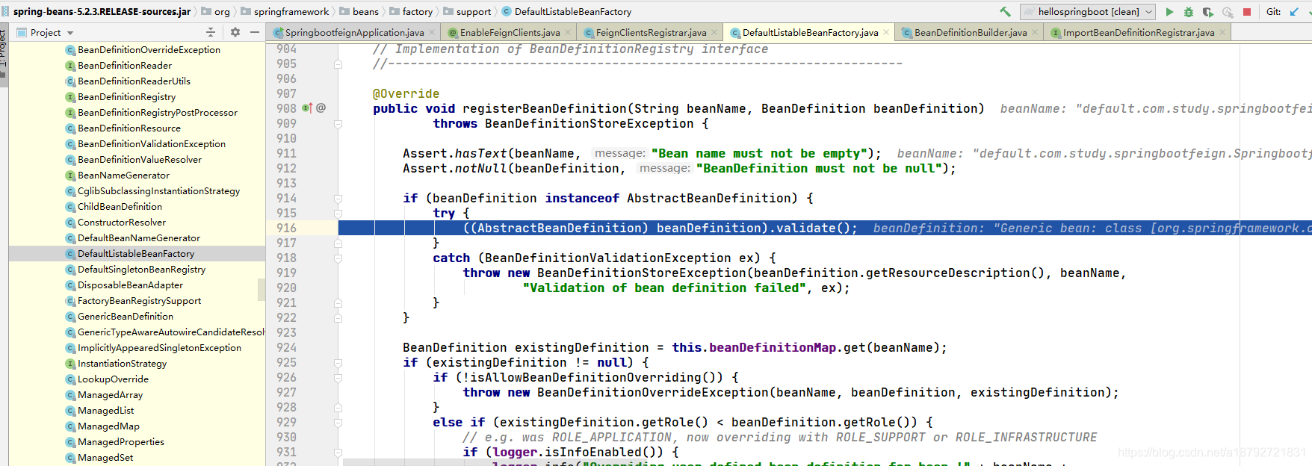Click the Build project hammer icon
Screen dimensions: 1312x466
click(1005, 11)
